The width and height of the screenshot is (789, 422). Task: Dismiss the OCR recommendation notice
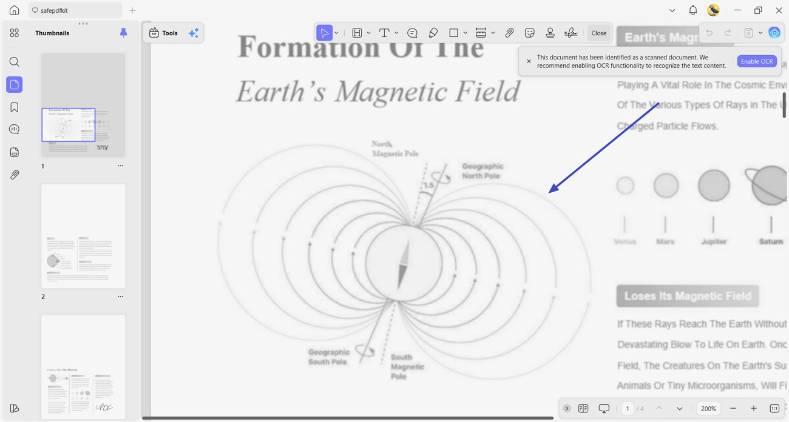pyautogui.click(x=529, y=61)
